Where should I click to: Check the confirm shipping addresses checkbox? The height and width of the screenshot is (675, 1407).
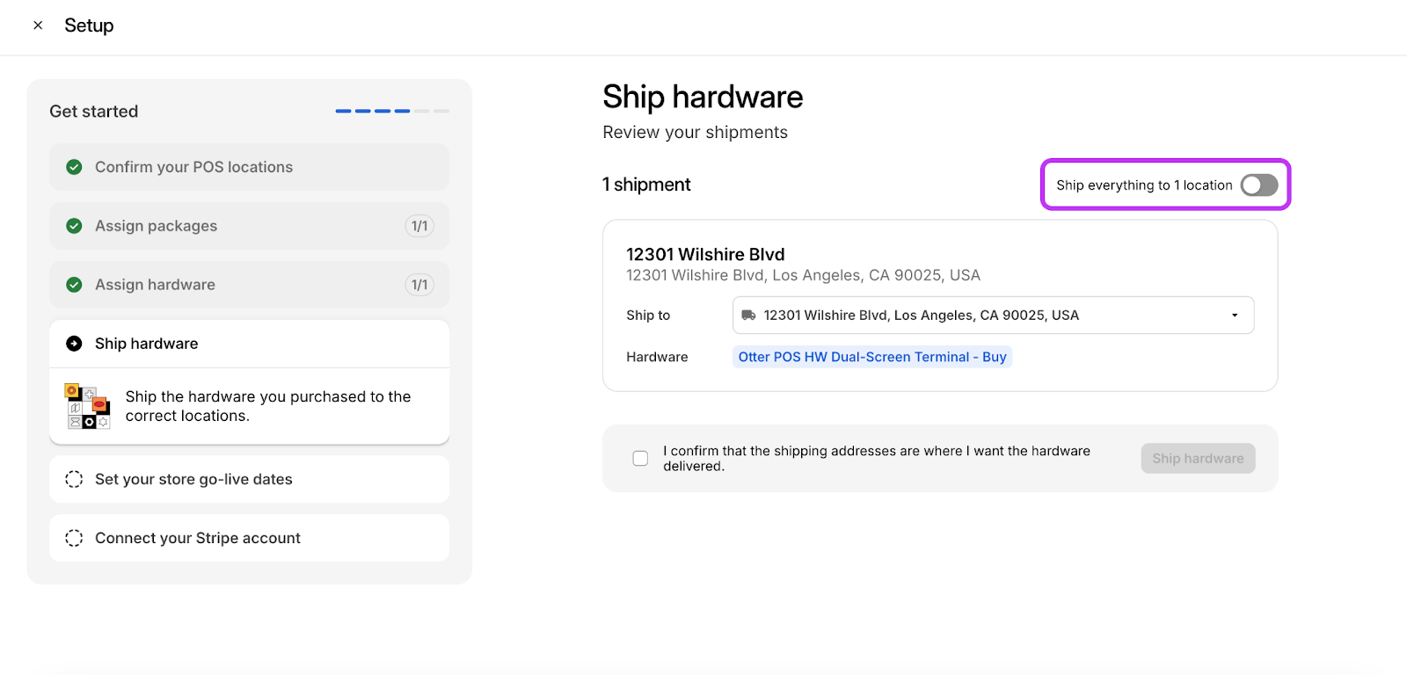tap(640, 459)
